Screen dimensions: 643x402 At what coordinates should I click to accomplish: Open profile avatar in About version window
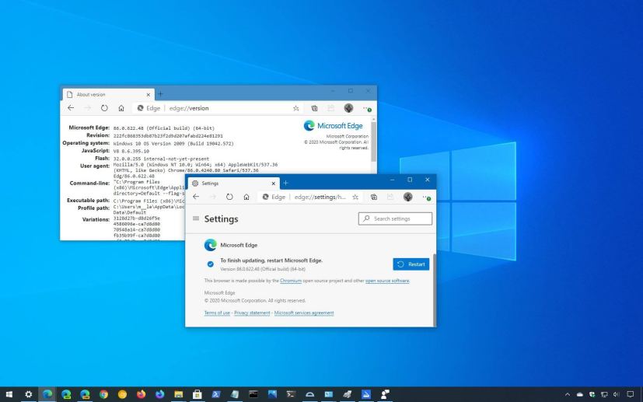tap(348, 108)
